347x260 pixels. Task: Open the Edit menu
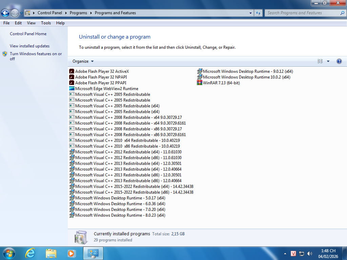18,23
